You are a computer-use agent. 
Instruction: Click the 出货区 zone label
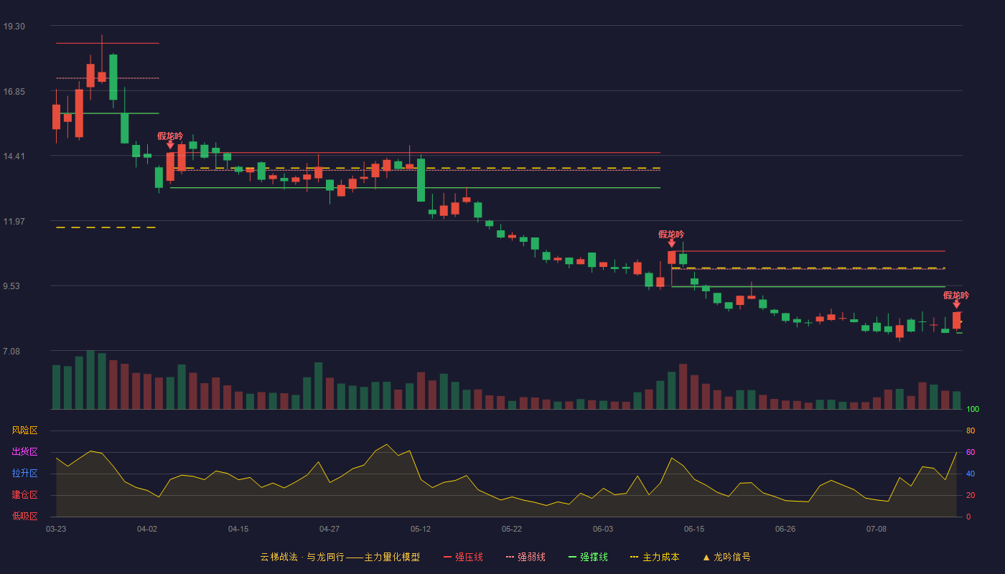tap(24, 452)
